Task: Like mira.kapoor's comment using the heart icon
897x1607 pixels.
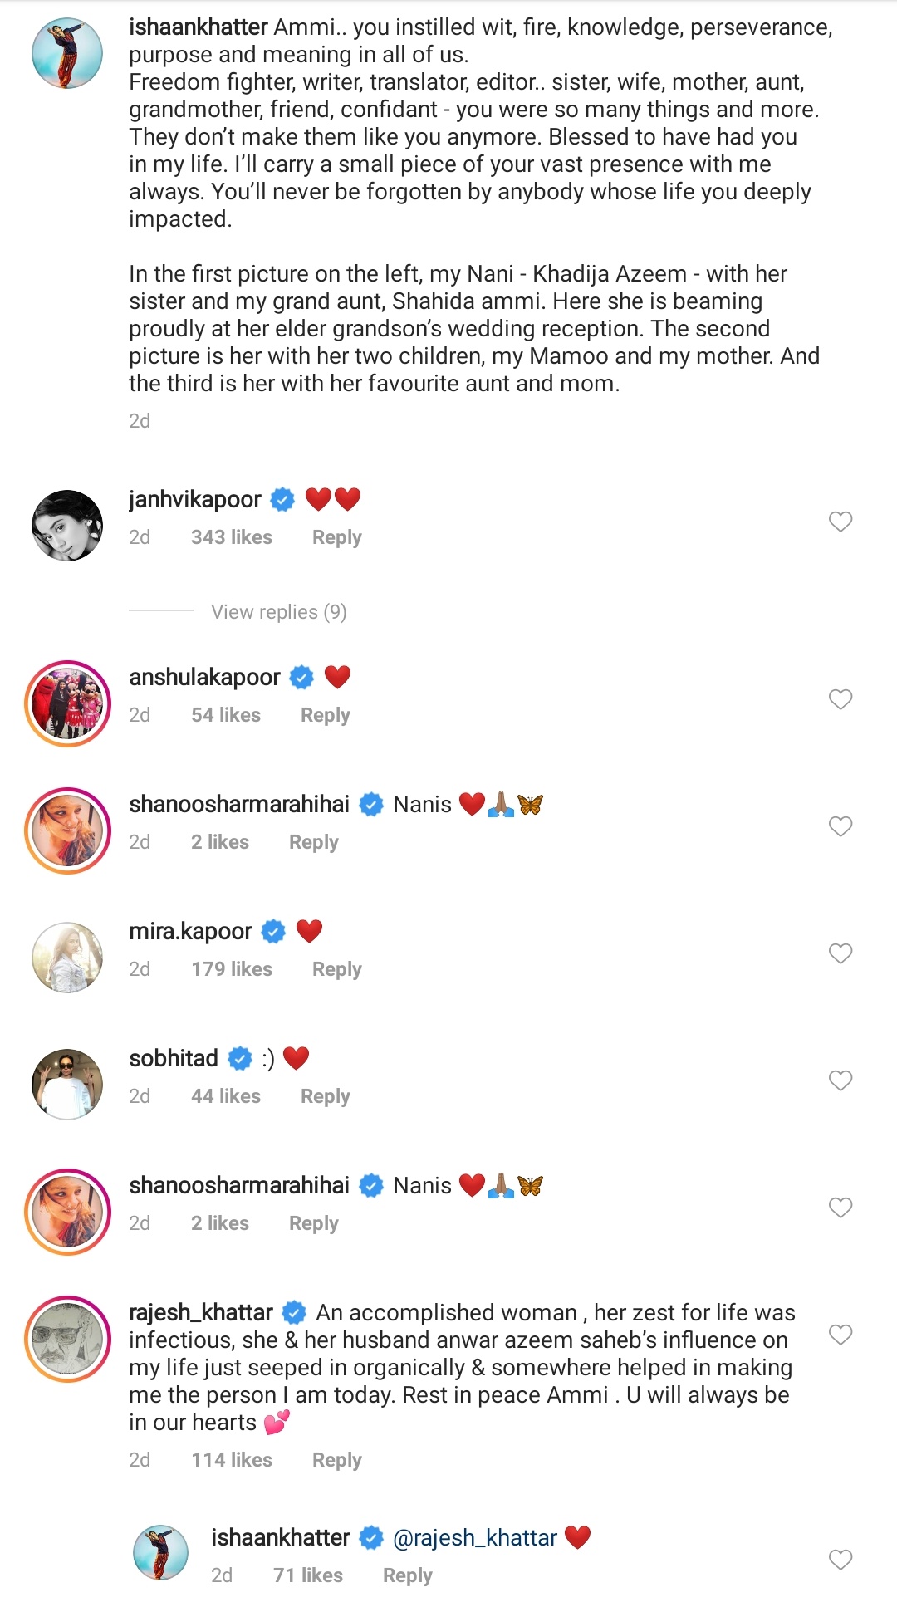Action: click(x=840, y=953)
